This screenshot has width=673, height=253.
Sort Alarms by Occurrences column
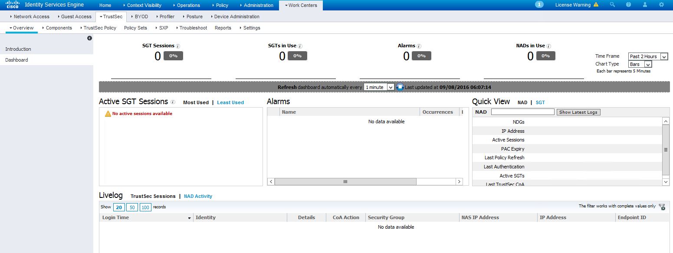pos(439,112)
